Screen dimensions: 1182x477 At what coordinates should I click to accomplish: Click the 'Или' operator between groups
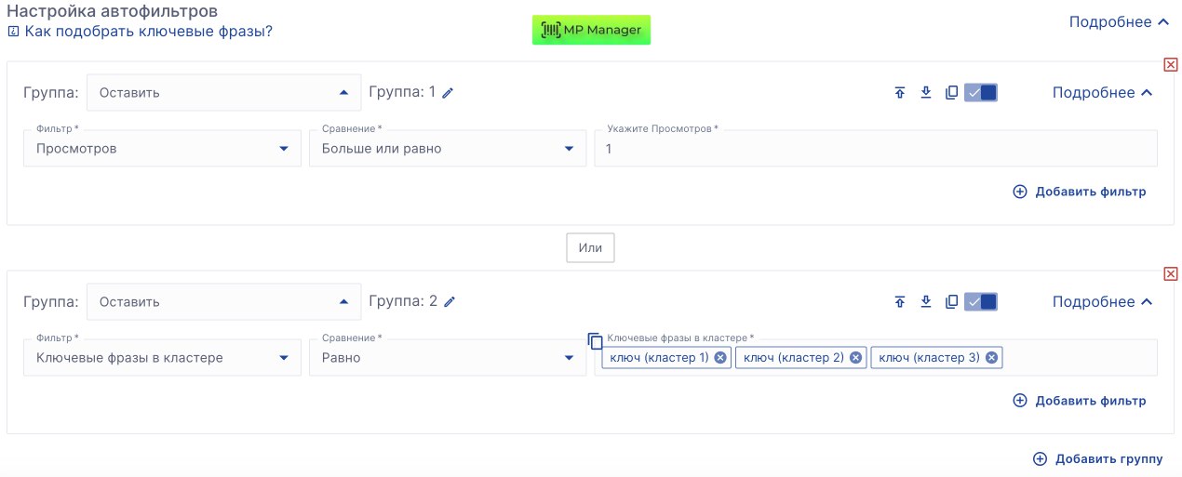[x=590, y=247]
